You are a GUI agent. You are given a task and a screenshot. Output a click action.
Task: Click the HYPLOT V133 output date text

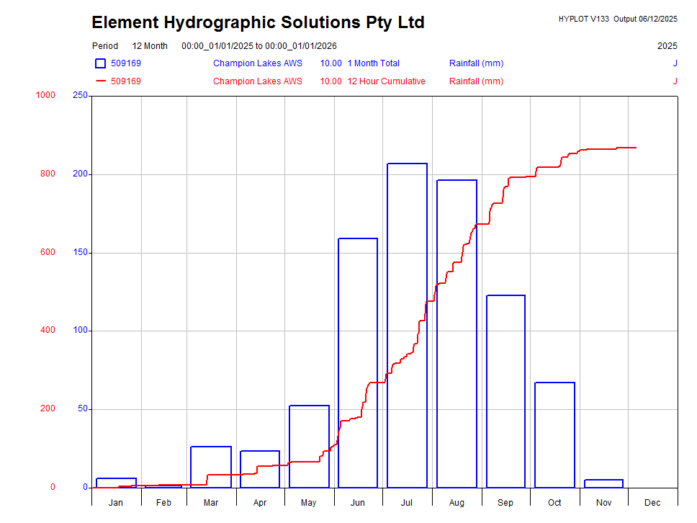click(618, 19)
